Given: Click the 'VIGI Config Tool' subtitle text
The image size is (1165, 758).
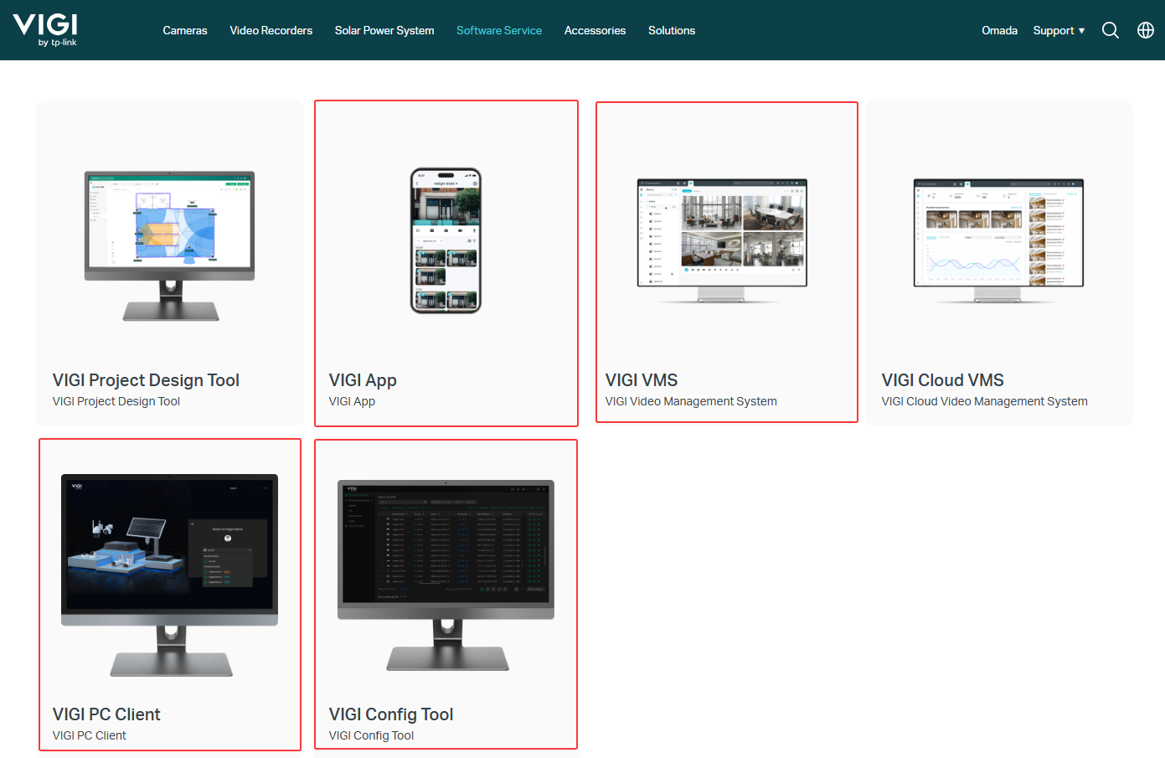Looking at the screenshot, I should (371, 735).
